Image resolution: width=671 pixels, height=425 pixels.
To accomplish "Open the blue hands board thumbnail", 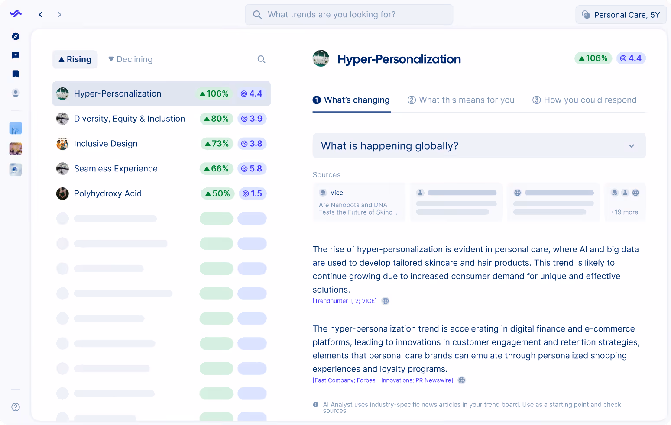I will pos(16,128).
